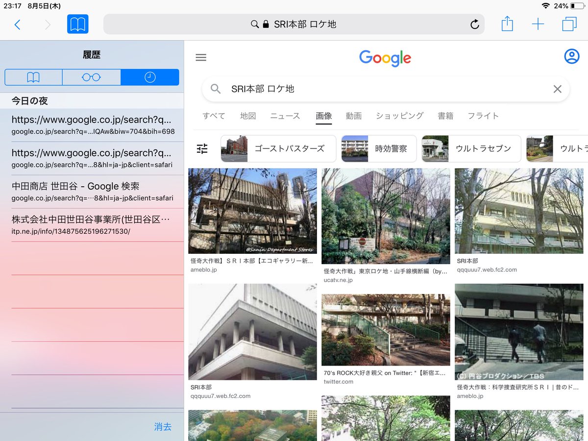Viewport: 588px width, 441px height.
Task: Tap the Safari forward arrow
Action: click(x=48, y=24)
